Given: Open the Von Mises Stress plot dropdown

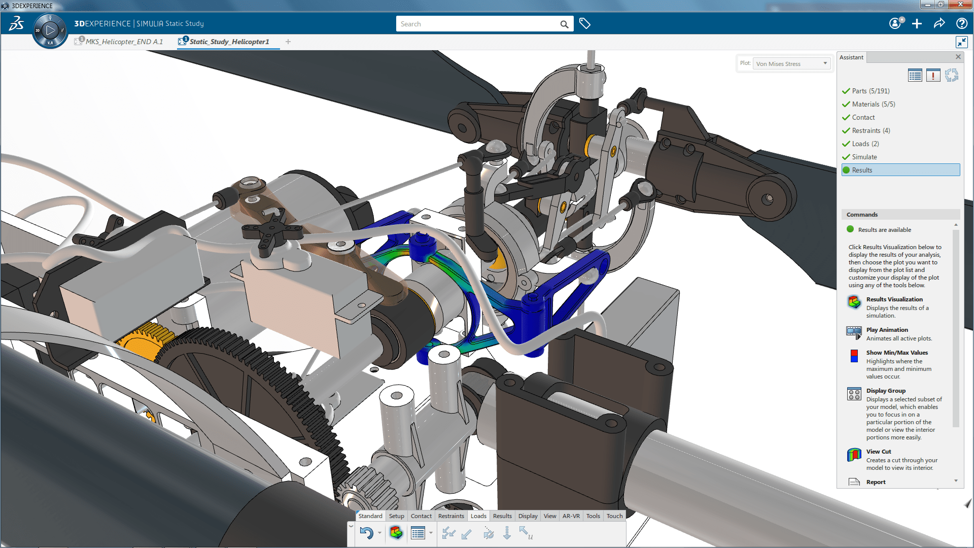Looking at the screenshot, I should (791, 63).
